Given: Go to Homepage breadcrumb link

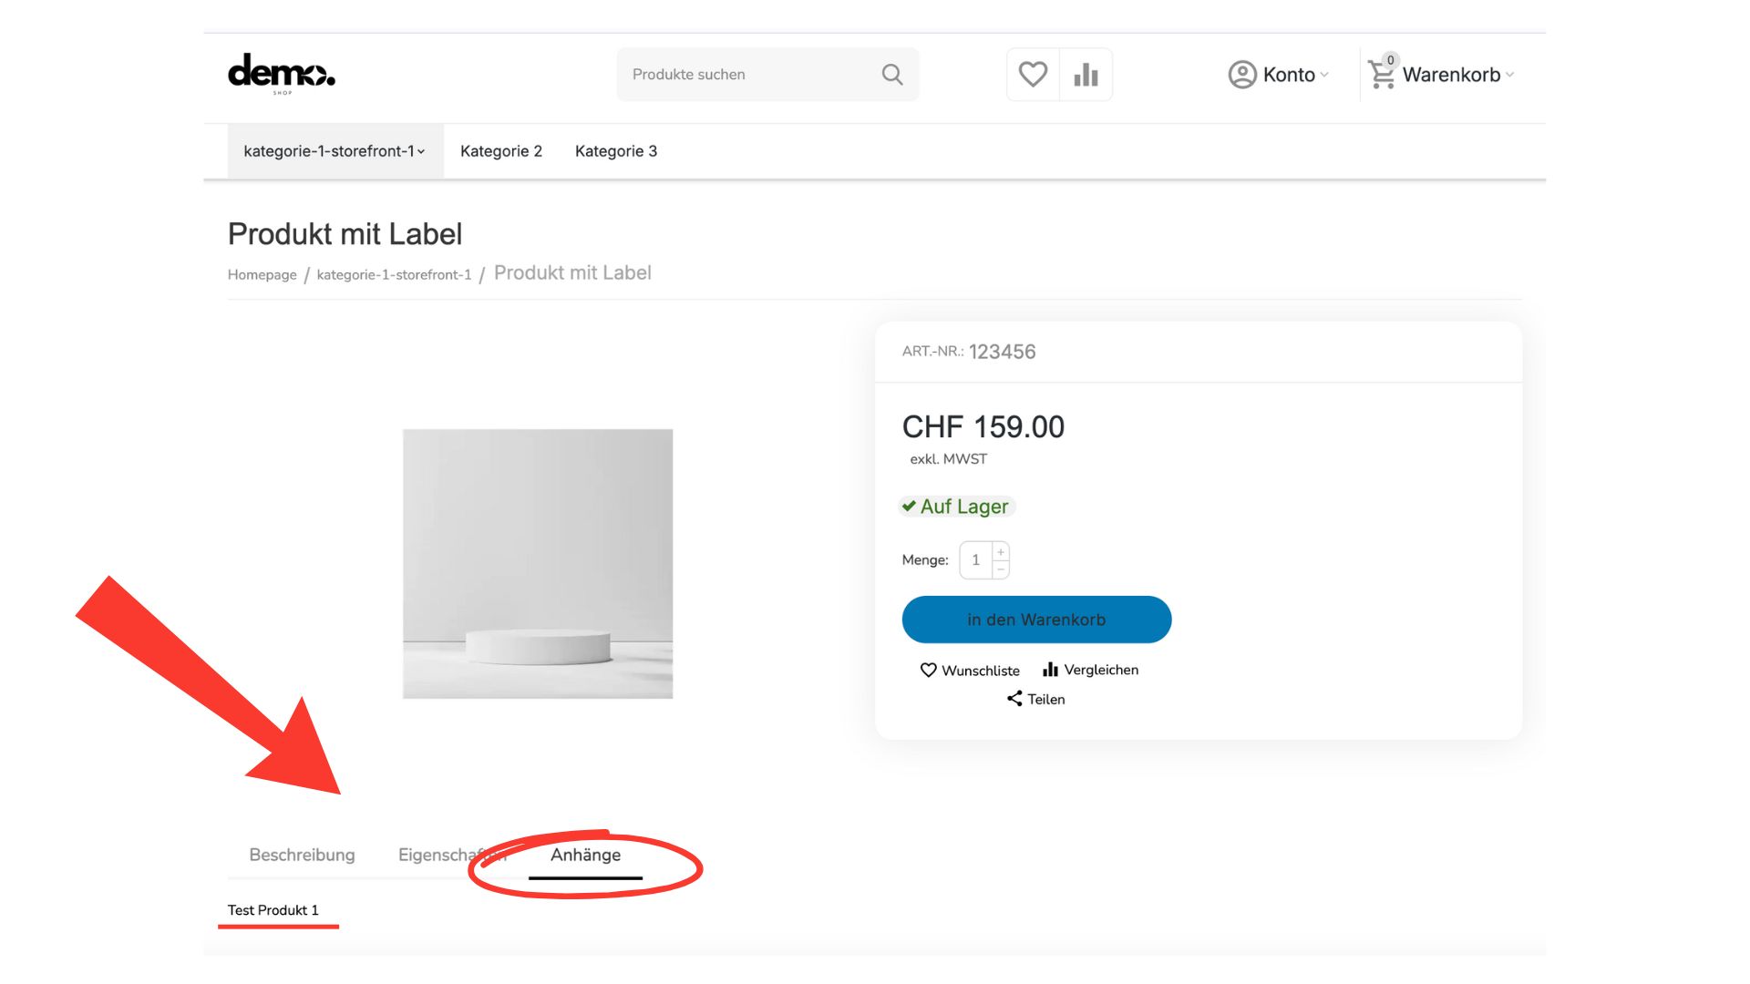Looking at the screenshot, I should tap(262, 275).
